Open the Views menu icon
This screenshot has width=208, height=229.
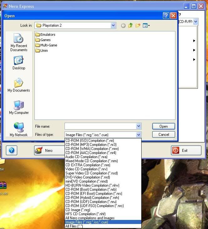[146, 25]
